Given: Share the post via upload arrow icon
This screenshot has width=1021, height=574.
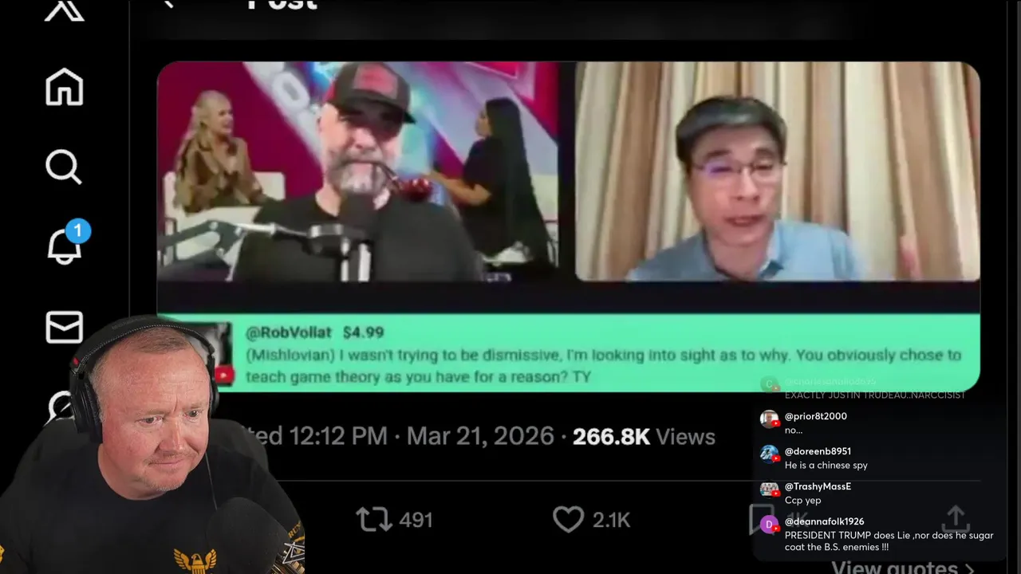Looking at the screenshot, I should 956,519.
